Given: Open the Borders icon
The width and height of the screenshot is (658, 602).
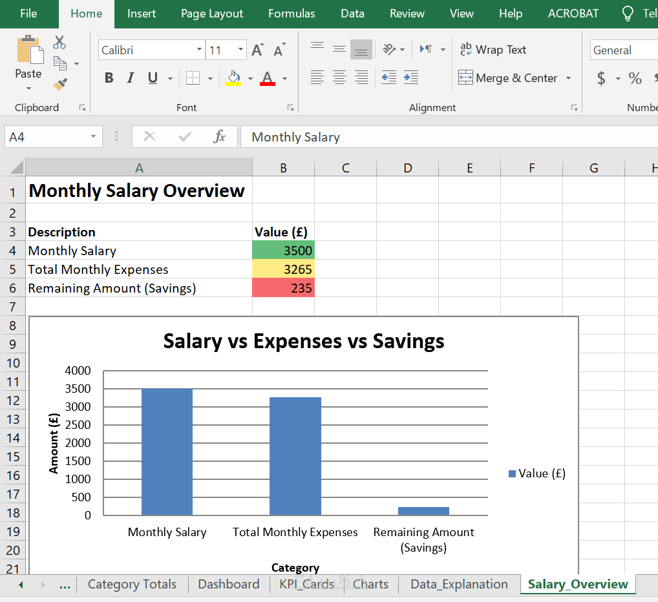Looking at the screenshot, I should (193, 78).
